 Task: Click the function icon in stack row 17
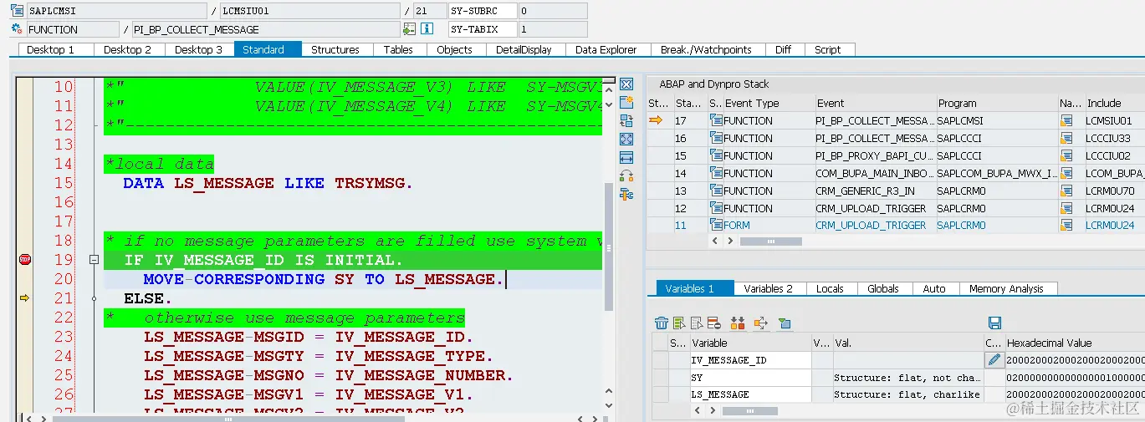716,121
